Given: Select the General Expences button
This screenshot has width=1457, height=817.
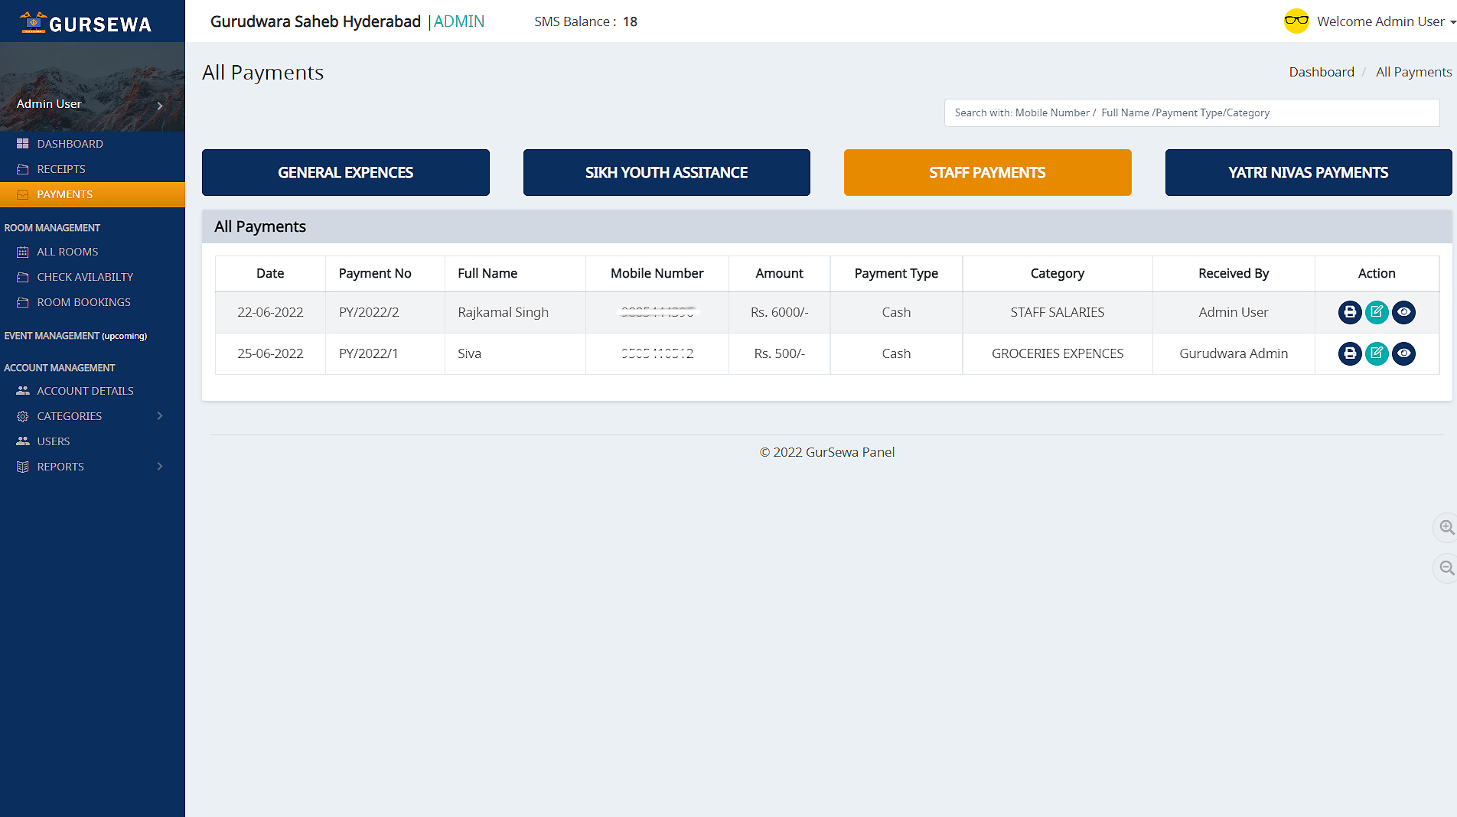Looking at the screenshot, I should (x=345, y=173).
